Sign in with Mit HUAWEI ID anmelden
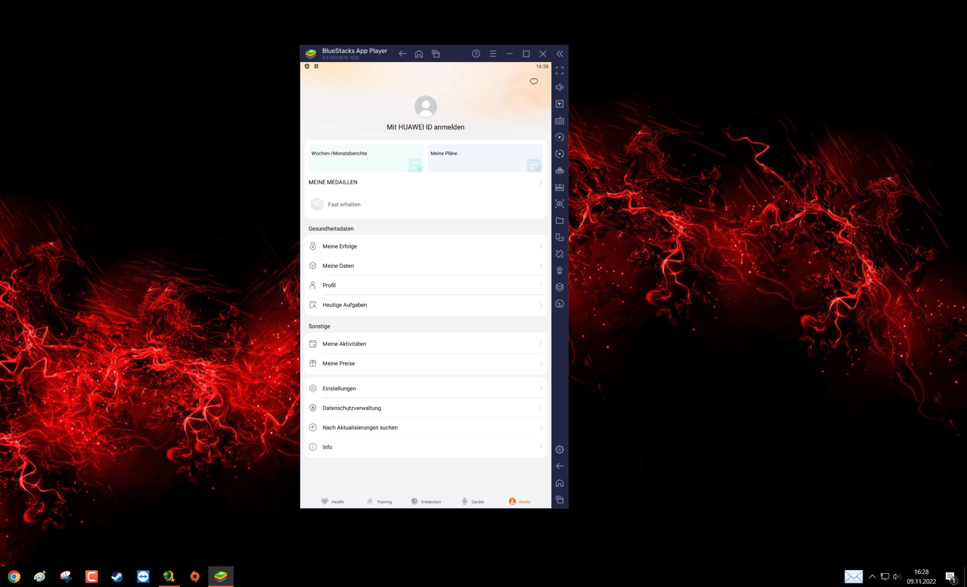This screenshot has width=967, height=587. point(426,127)
